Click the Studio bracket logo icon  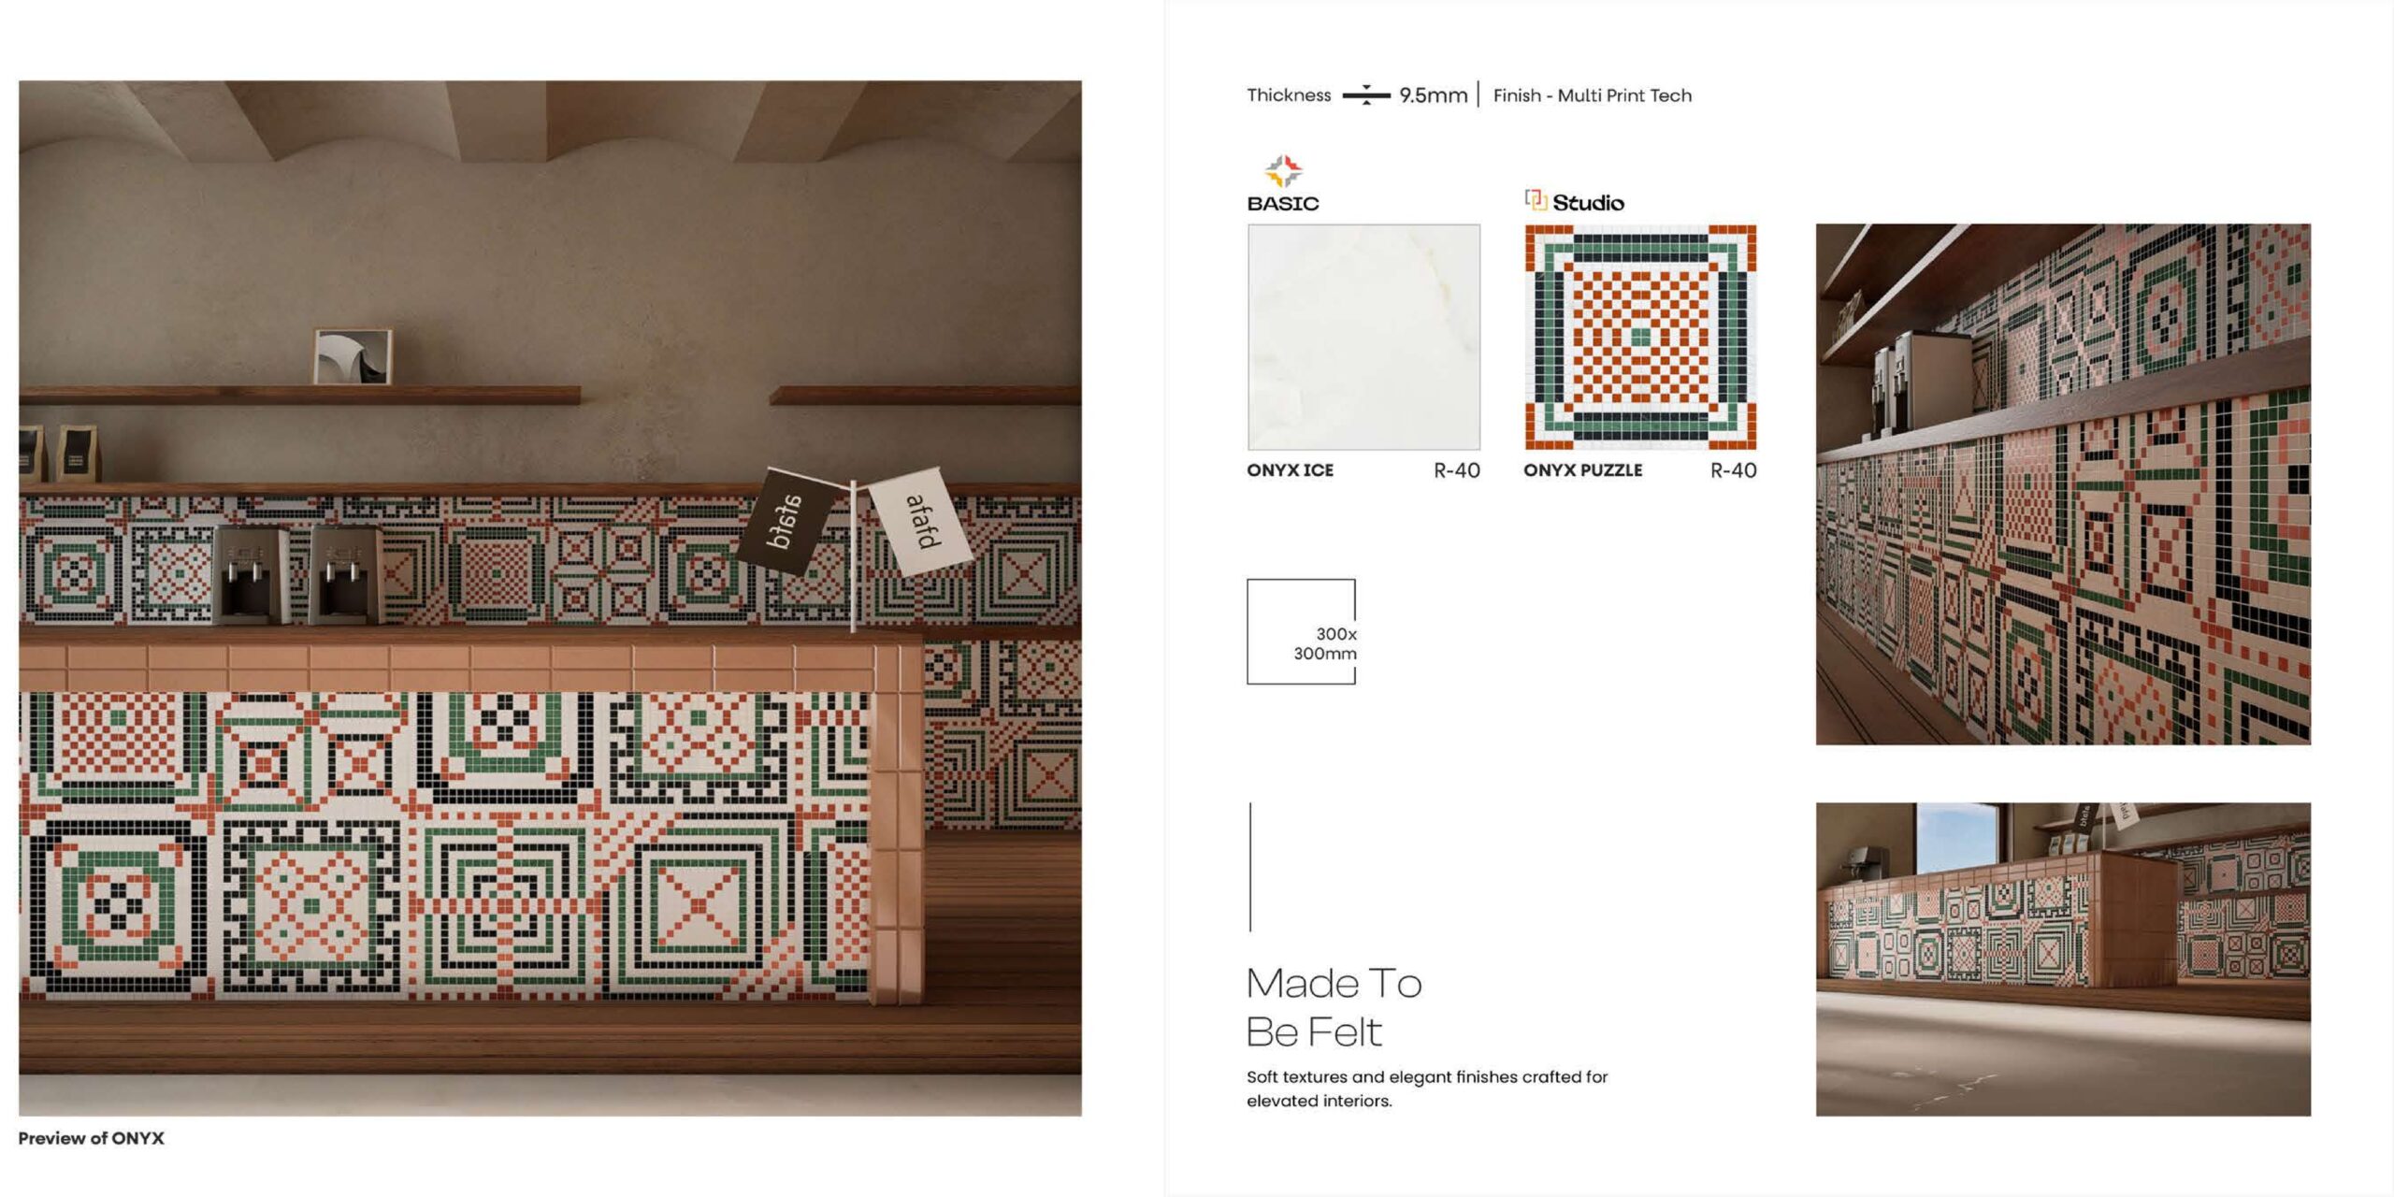tap(1536, 200)
